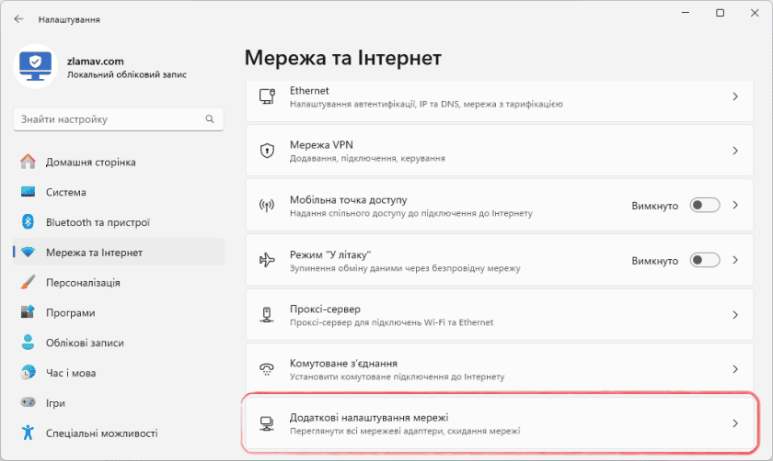
Task: Click the Час і мова globe-clock icon
Action: click(29, 373)
